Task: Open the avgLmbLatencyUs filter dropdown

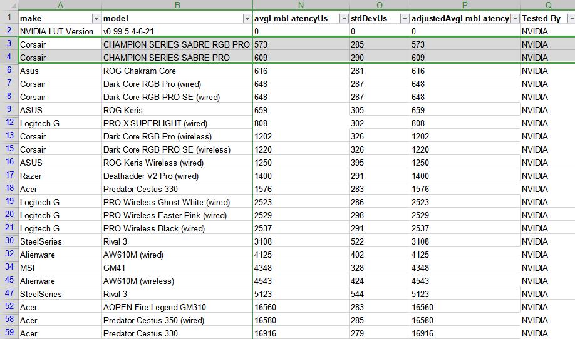Action: pos(344,18)
